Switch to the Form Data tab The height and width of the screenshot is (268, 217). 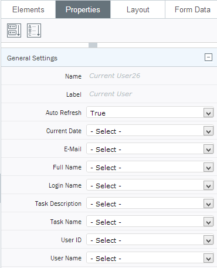[x=192, y=9]
